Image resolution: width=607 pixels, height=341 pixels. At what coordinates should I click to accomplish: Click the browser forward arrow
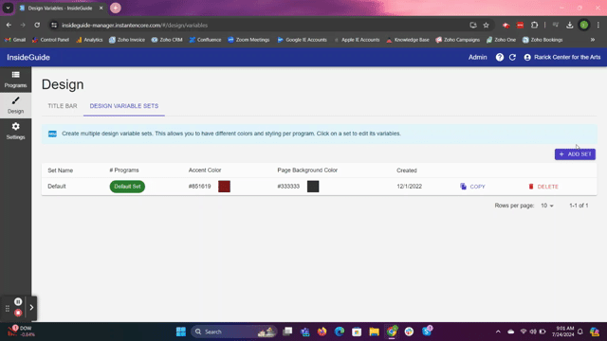[23, 26]
